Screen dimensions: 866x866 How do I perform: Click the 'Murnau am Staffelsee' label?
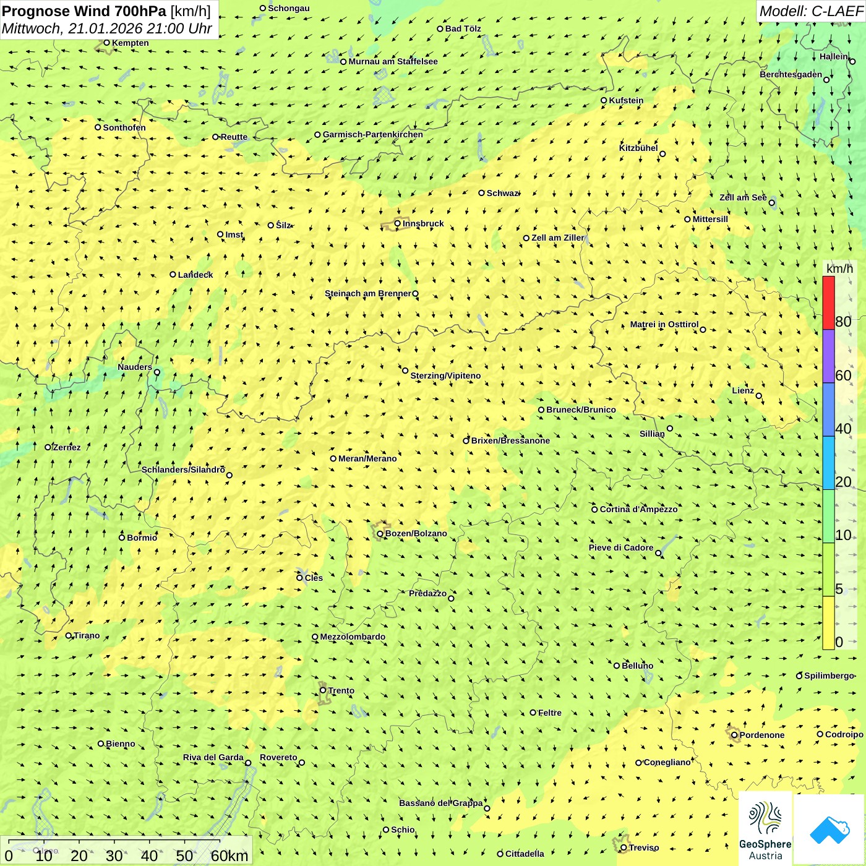393,61
